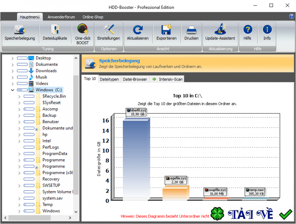Print the chart via Drucken
Viewport: 296px width, 224px height.
point(191,32)
